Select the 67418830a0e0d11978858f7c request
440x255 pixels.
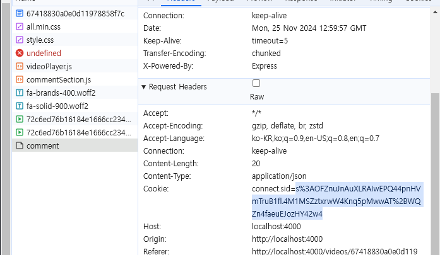tap(74, 13)
